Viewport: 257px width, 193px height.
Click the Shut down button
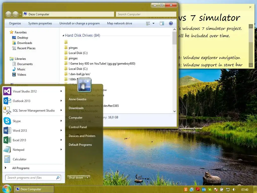[x=76, y=177]
